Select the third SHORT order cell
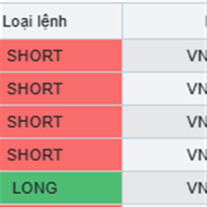Image resolution: width=207 pixels, height=207 pixels. pos(61,121)
